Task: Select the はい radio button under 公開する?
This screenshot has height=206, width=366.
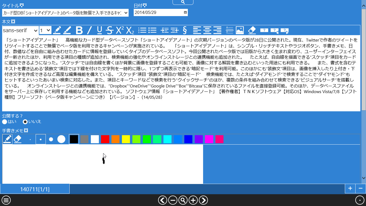Action: point(4,122)
